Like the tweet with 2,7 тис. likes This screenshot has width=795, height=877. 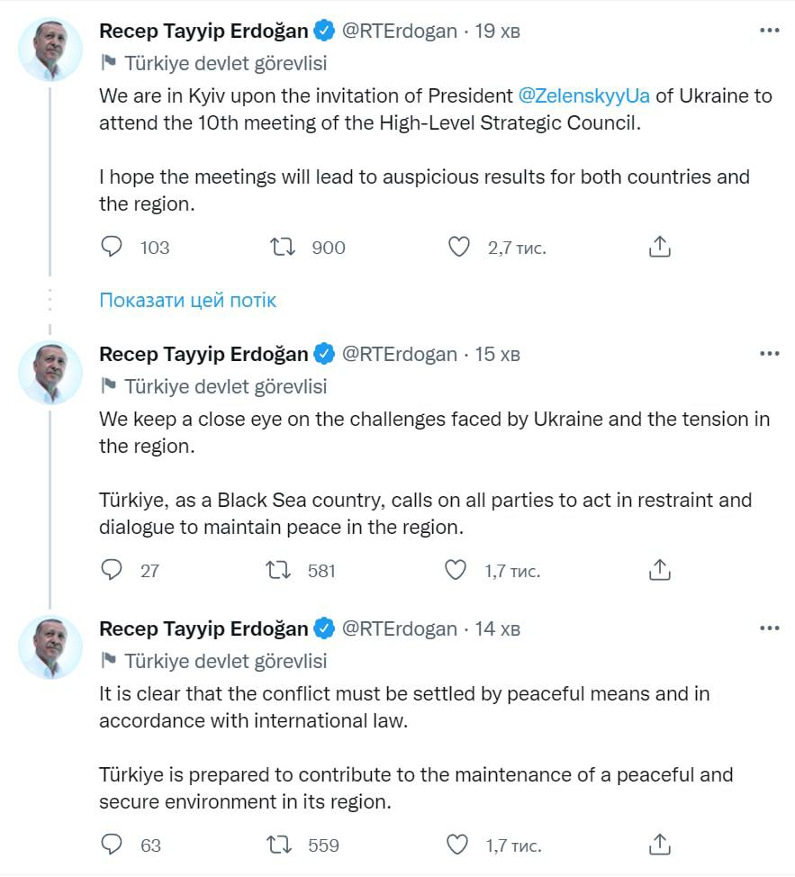tap(459, 247)
